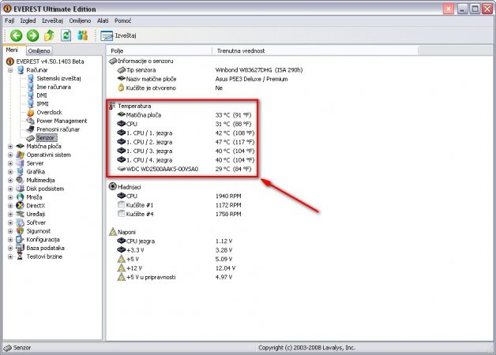Open the Izveštaj menu in the menu bar

click(x=52, y=21)
